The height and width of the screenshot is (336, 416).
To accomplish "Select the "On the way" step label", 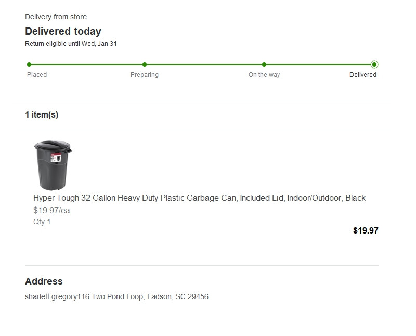I will click(264, 75).
